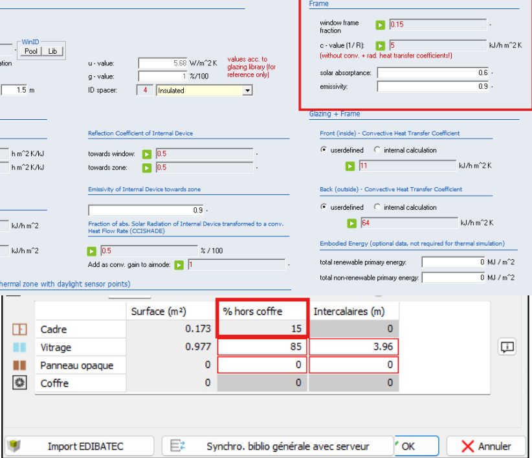Click the Vitrage % hors coffre cell

(262, 347)
